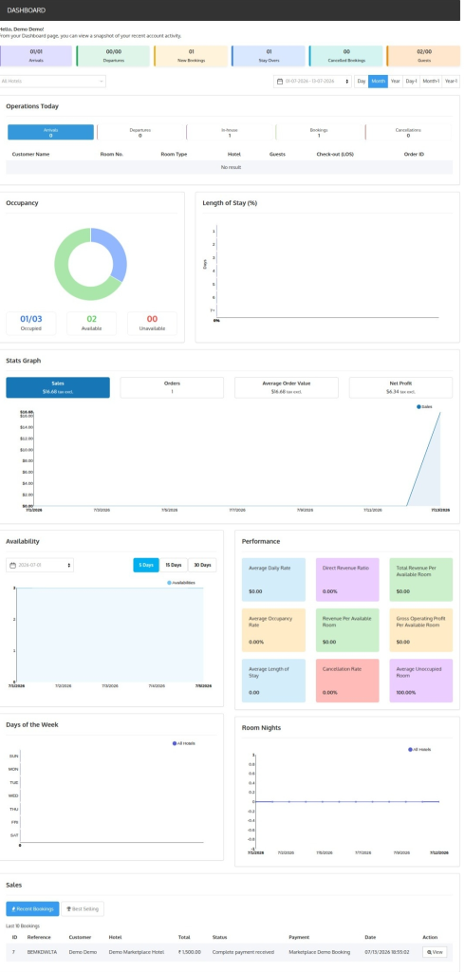Image resolution: width=465 pixels, height=972 pixels.
Task: Select the Day range button
Action: coord(362,82)
